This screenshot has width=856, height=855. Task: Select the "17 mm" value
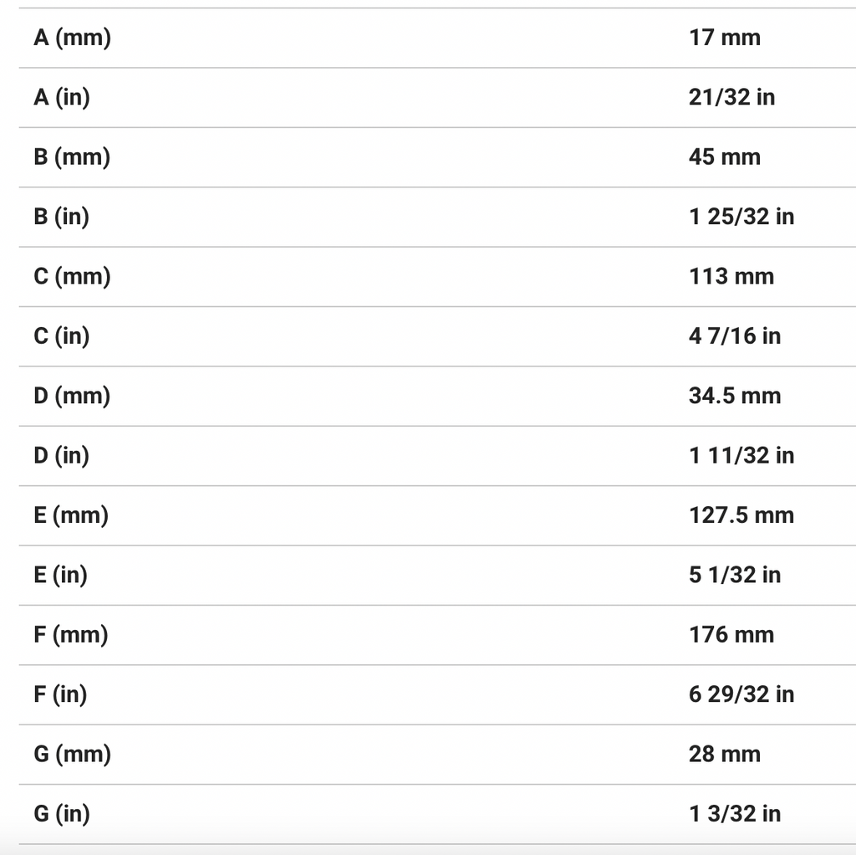tap(724, 38)
